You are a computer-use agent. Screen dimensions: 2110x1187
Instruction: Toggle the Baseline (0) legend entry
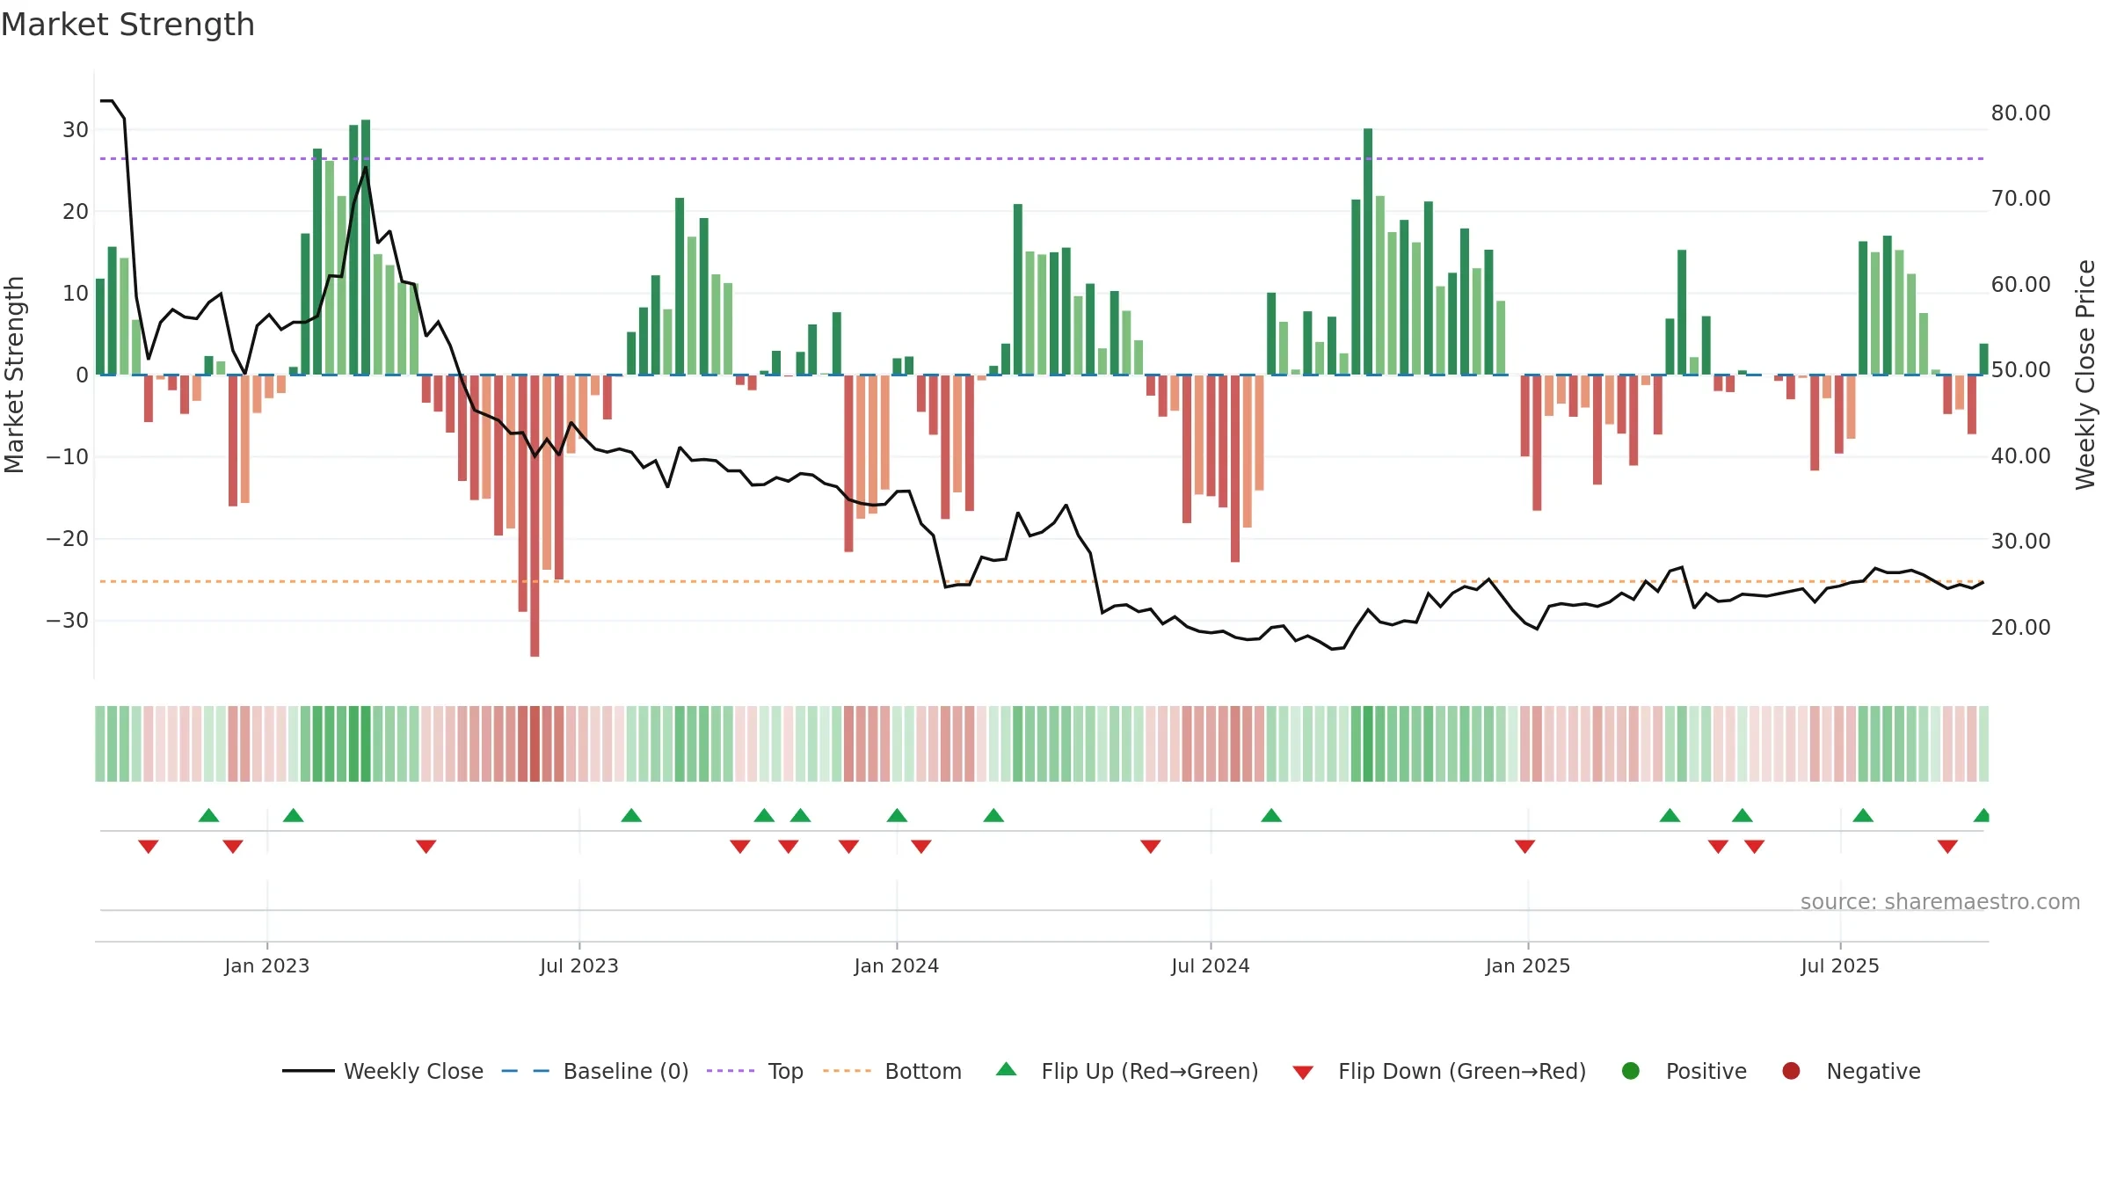pos(595,1071)
